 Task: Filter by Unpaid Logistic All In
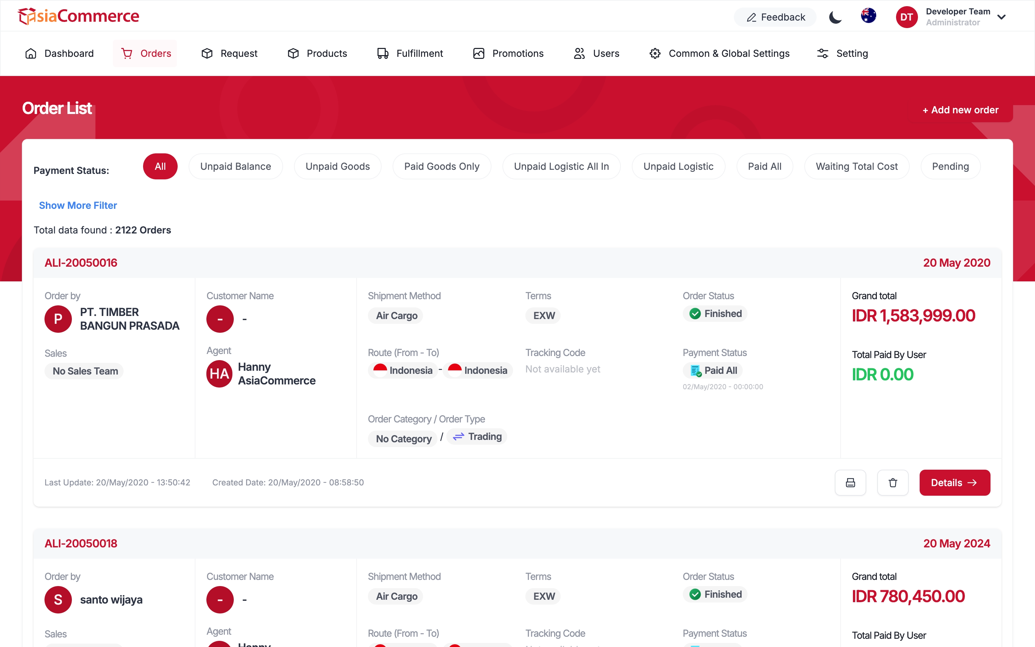click(x=562, y=166)
